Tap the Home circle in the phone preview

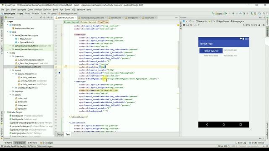(x=224, y=125)
